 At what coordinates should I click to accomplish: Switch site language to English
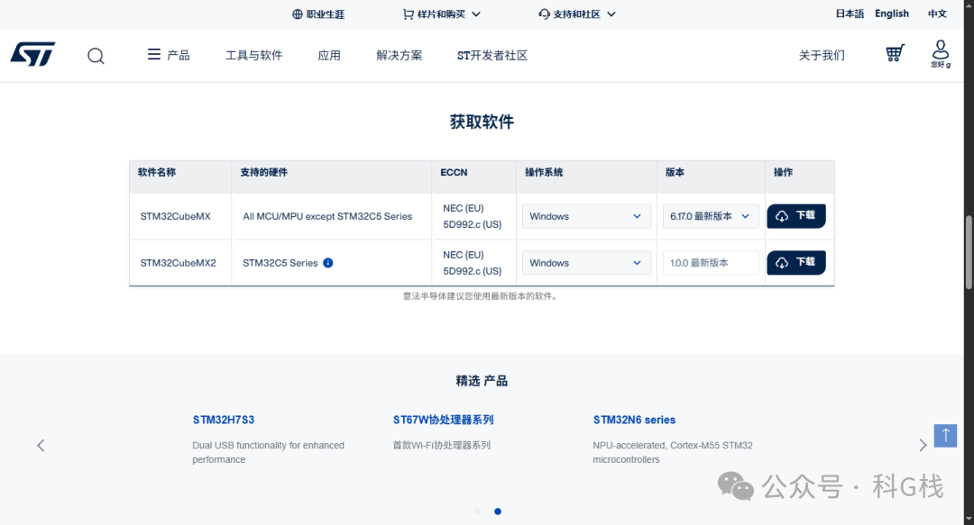(892, 14)
